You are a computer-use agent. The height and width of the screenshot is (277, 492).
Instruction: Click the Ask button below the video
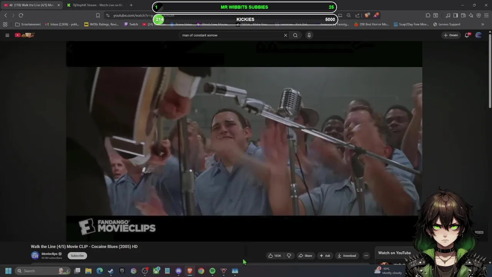coord(325,255)
